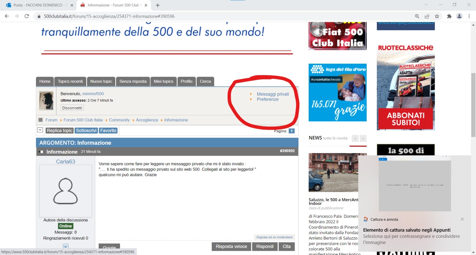Click the news next arrow

[363, 138]
